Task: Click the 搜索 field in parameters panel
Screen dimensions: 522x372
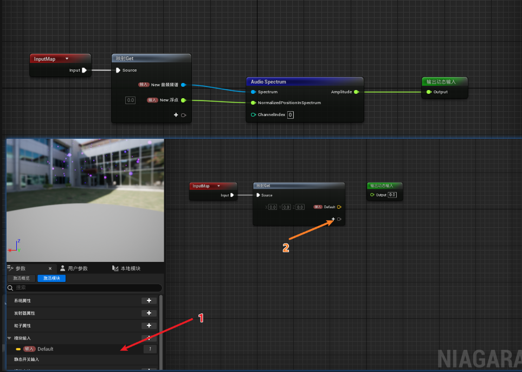Action: click(85, 288)
